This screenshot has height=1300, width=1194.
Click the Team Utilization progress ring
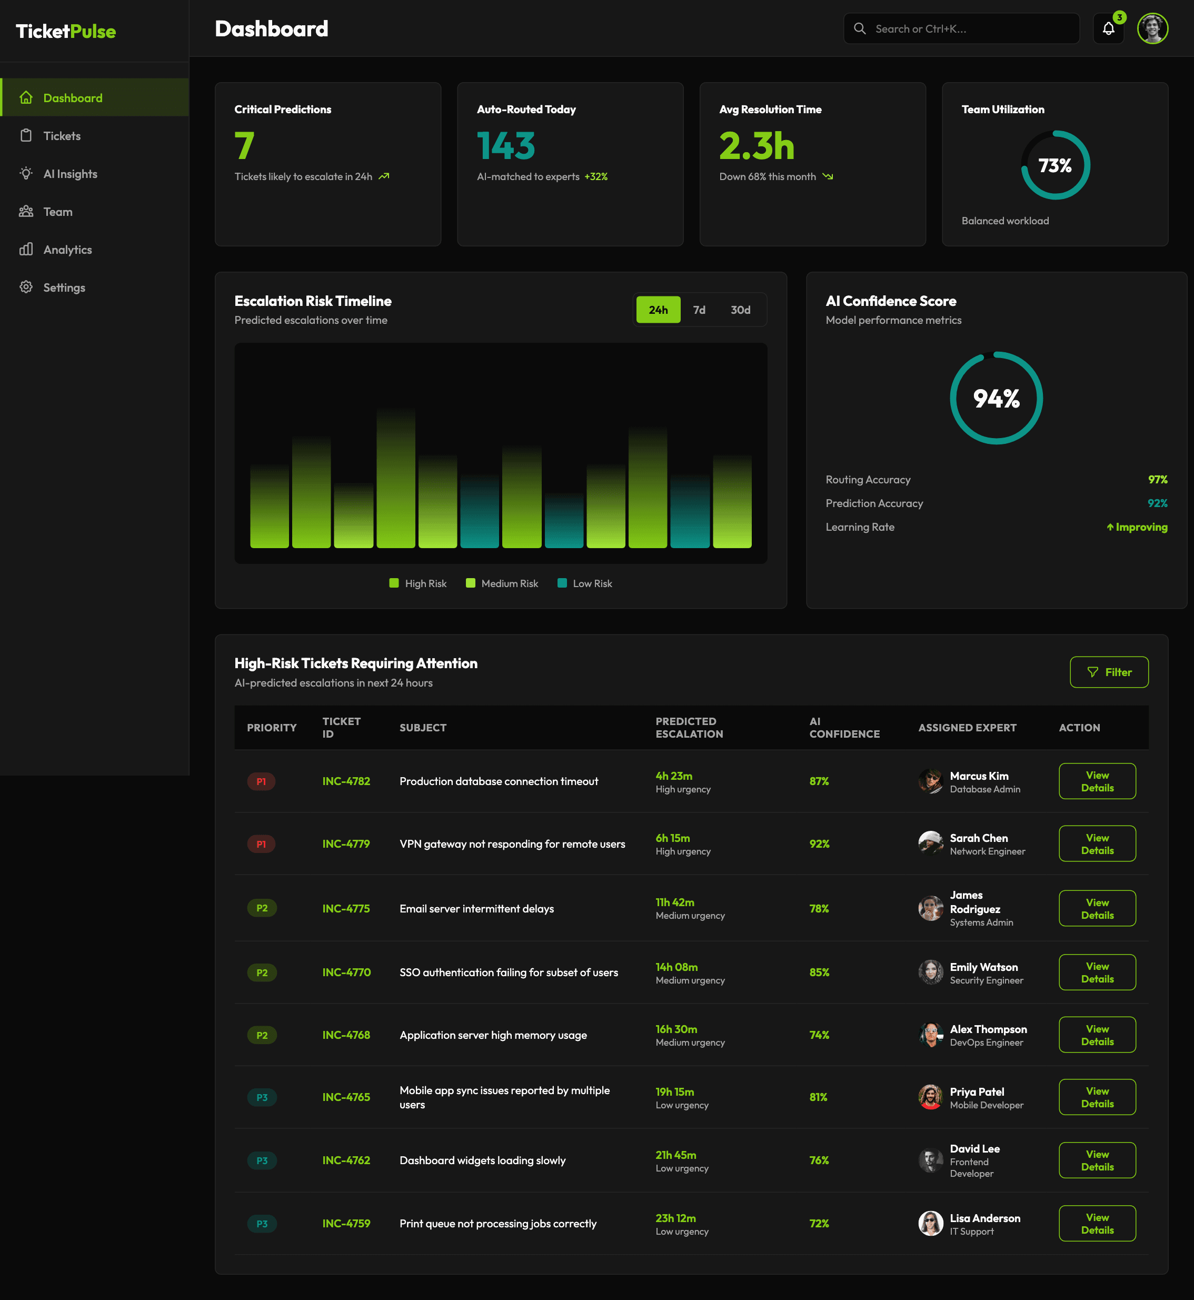(x=1055, y=165)
